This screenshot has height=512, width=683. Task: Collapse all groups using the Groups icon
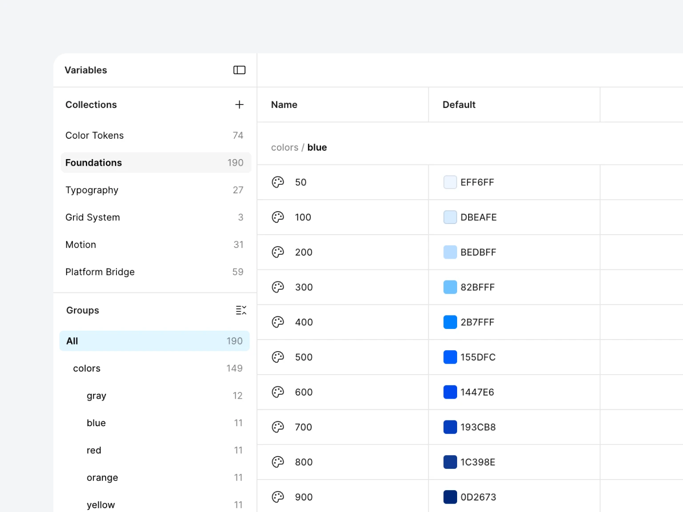241,310
